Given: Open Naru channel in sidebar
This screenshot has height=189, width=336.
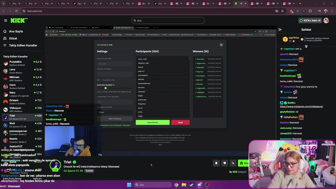Looking at the screenshot, I should pos(22,94).
